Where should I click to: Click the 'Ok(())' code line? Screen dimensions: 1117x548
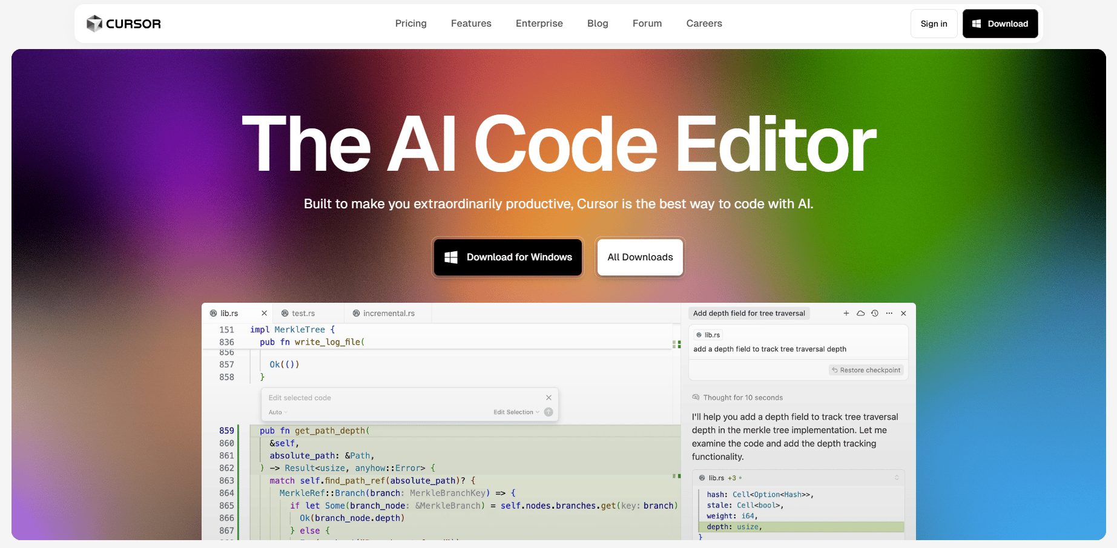coord(285,365)
